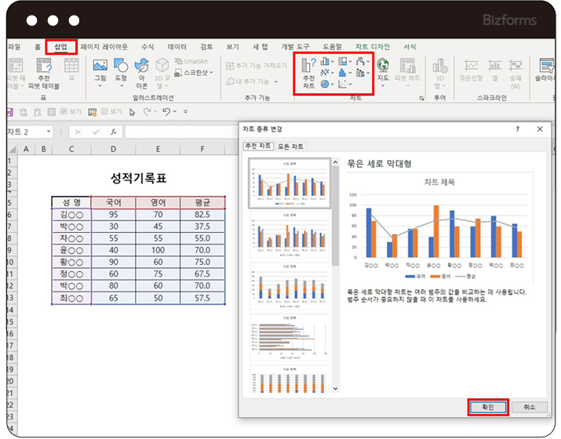Screen dimensions: 561x439
Task: Click the Maps (지도) chart icon
Action: click(x=383, y=71)
